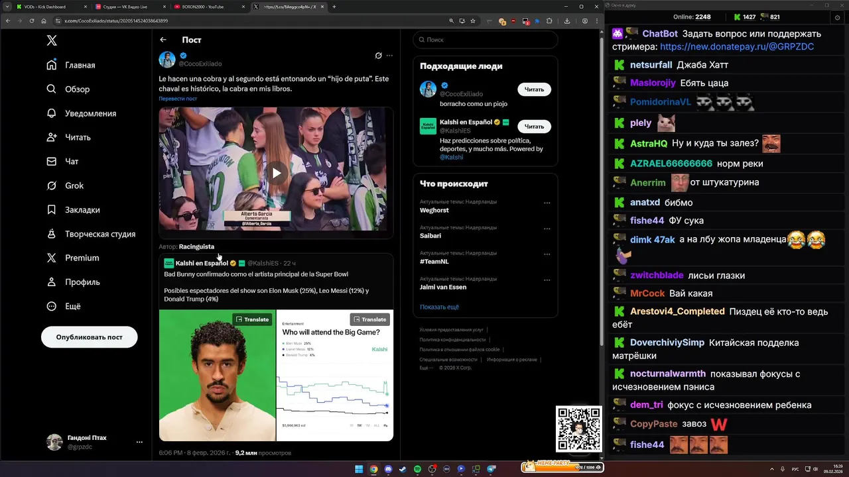Open the @Kalshi mention link
The width and height of the screenshot is (849, 477).
452,157
